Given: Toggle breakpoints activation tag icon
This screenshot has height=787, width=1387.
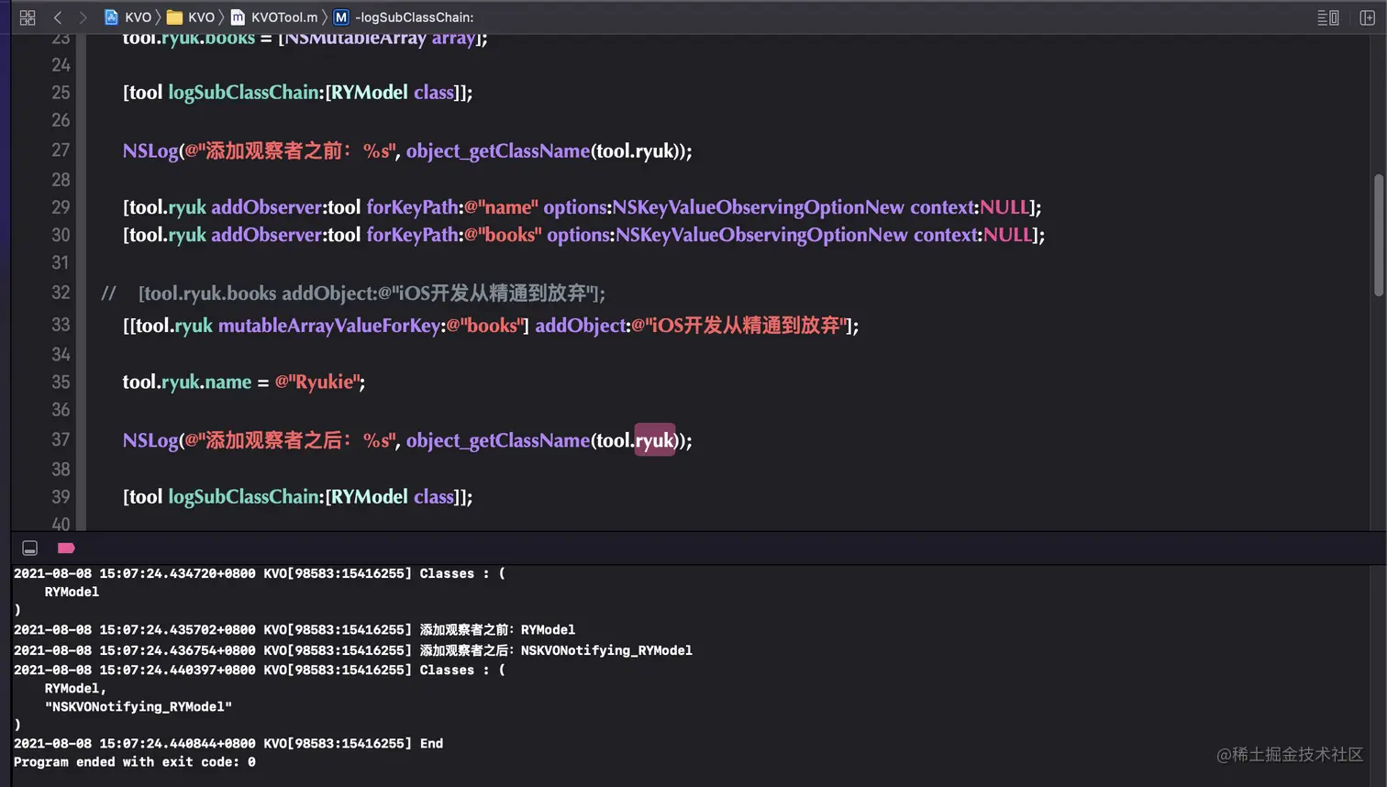Looking at the screenshot, I should point(66,549).
